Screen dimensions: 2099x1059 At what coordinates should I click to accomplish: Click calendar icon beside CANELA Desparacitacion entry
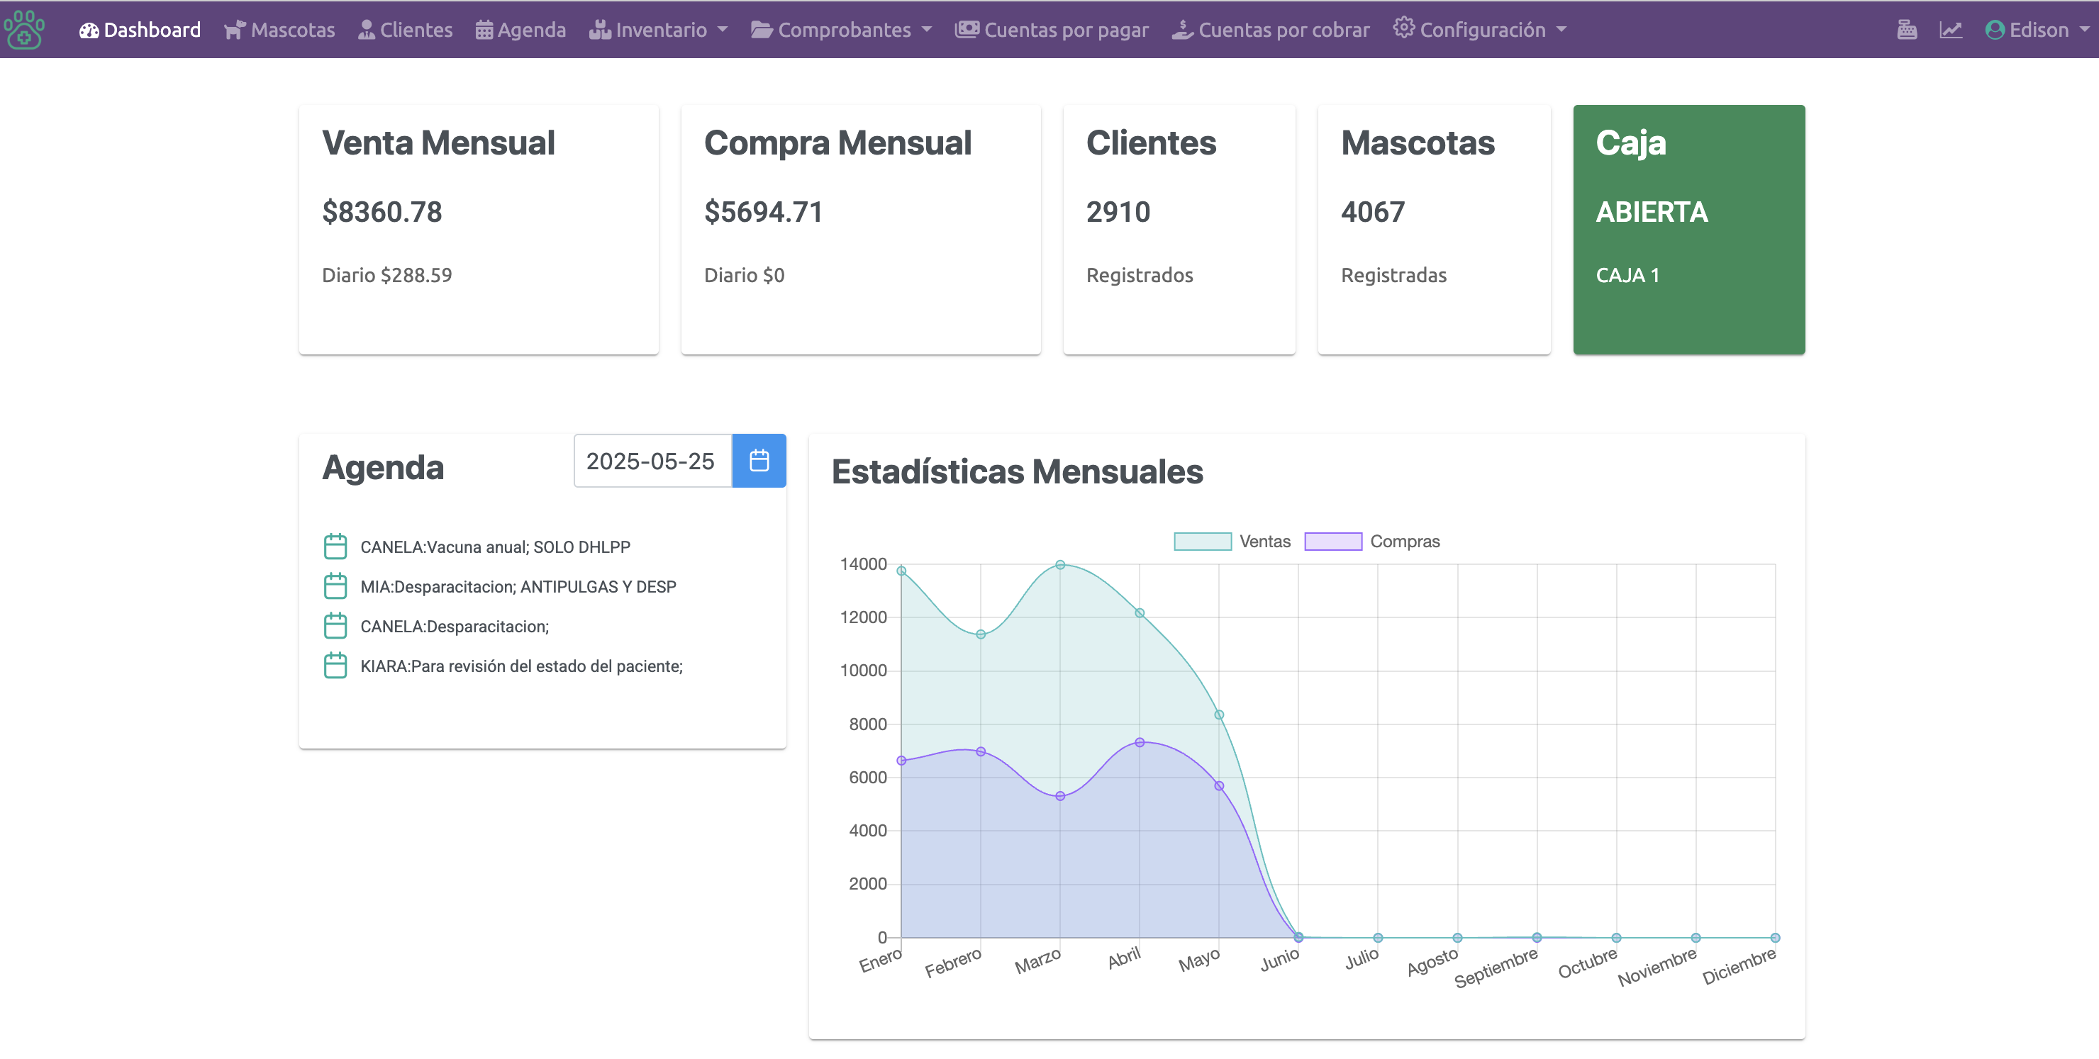(x=335, y=627)
